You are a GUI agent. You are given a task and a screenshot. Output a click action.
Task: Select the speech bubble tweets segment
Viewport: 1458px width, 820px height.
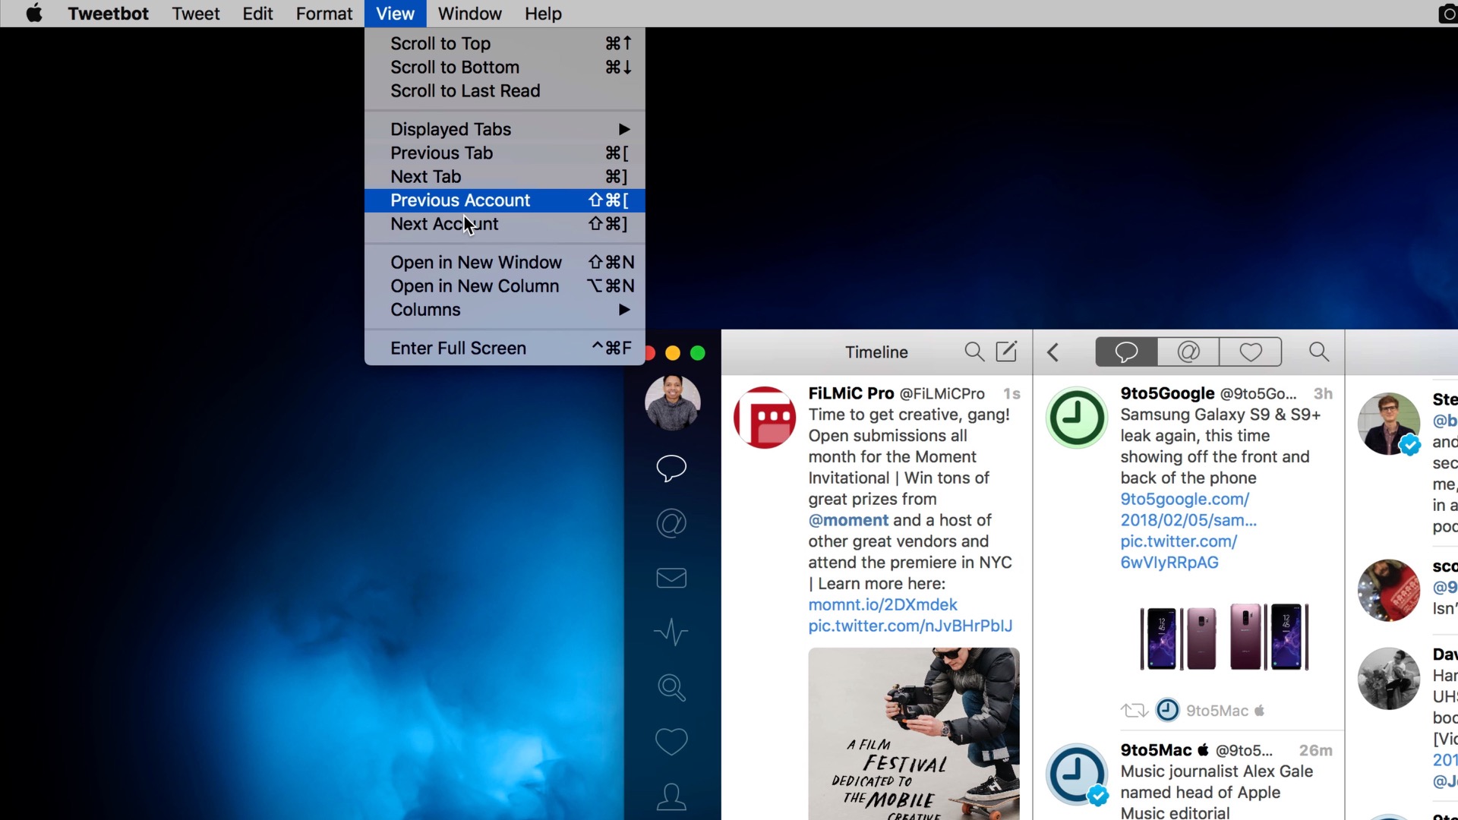pyautogui.click(x=1126, y=352)
